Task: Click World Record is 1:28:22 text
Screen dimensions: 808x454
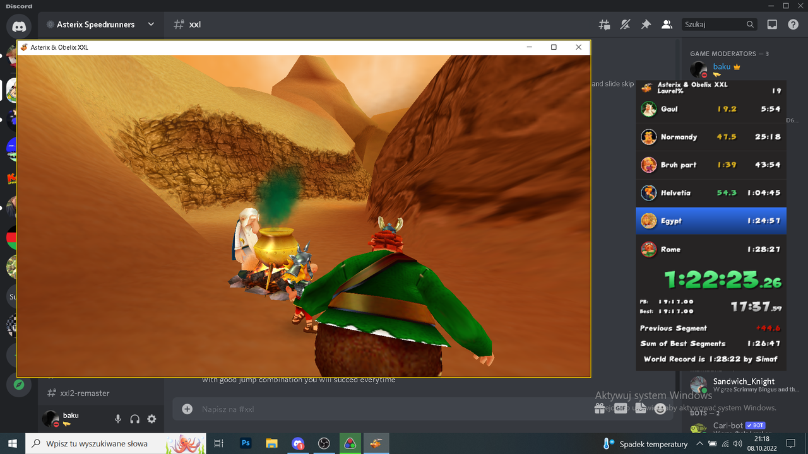Action: pos(711,359)
